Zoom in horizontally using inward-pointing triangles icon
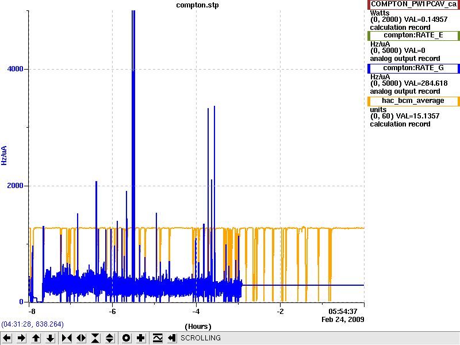Viewport: 460px width, 345px height. click(x=67, y=338)
